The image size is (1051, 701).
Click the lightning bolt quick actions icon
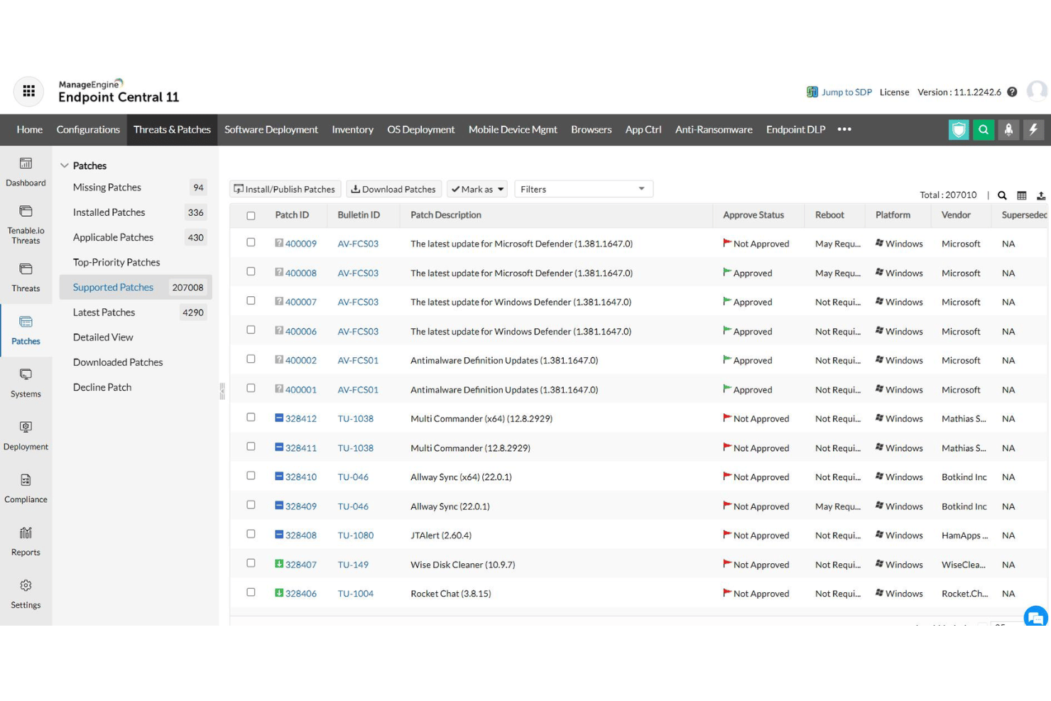pyautogui.click(x=1033, y=129)
